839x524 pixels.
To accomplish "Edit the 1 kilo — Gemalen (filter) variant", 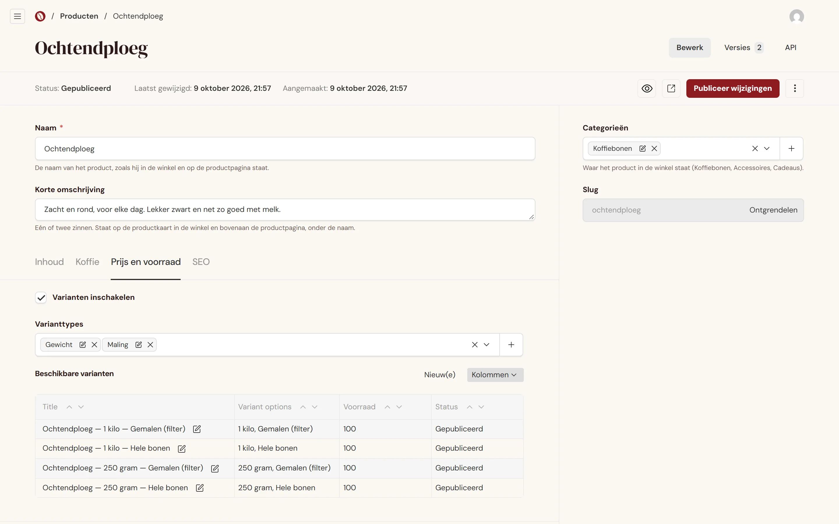I will [197, 429].
